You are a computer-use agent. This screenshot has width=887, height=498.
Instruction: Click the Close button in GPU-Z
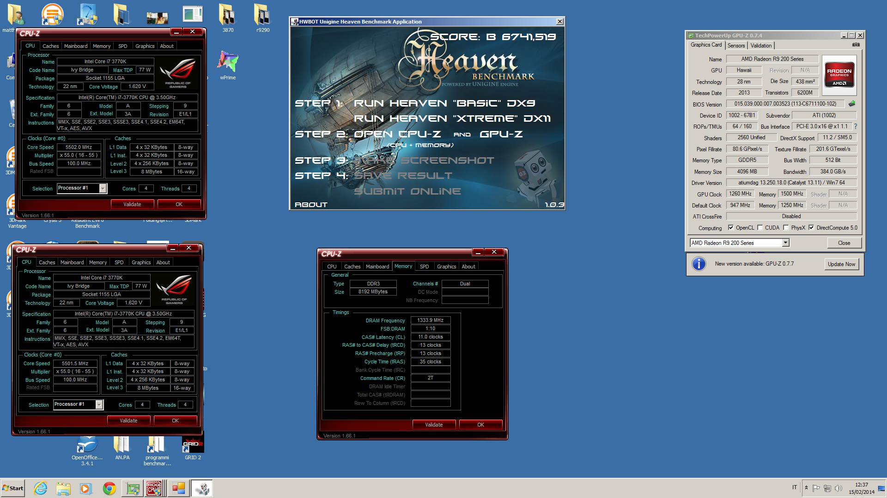(844, 243)
